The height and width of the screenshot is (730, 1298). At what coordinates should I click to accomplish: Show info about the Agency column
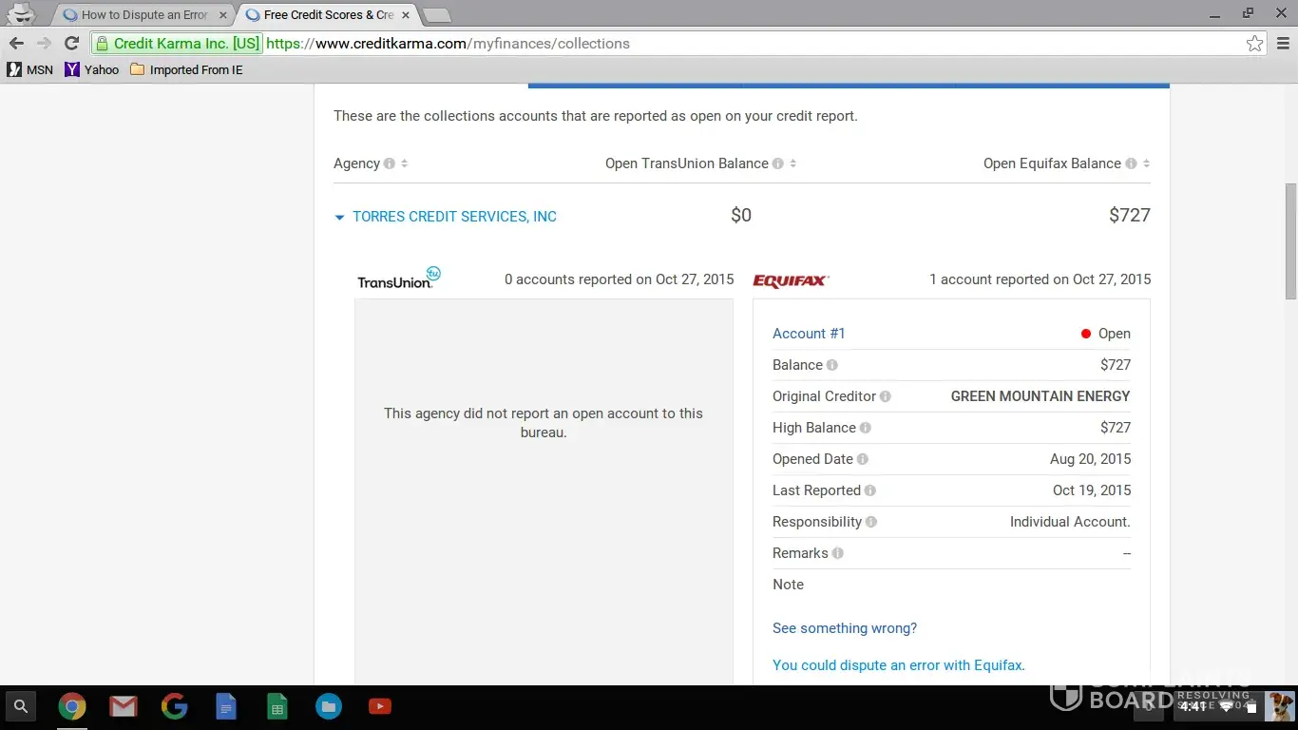click(390, 163)
